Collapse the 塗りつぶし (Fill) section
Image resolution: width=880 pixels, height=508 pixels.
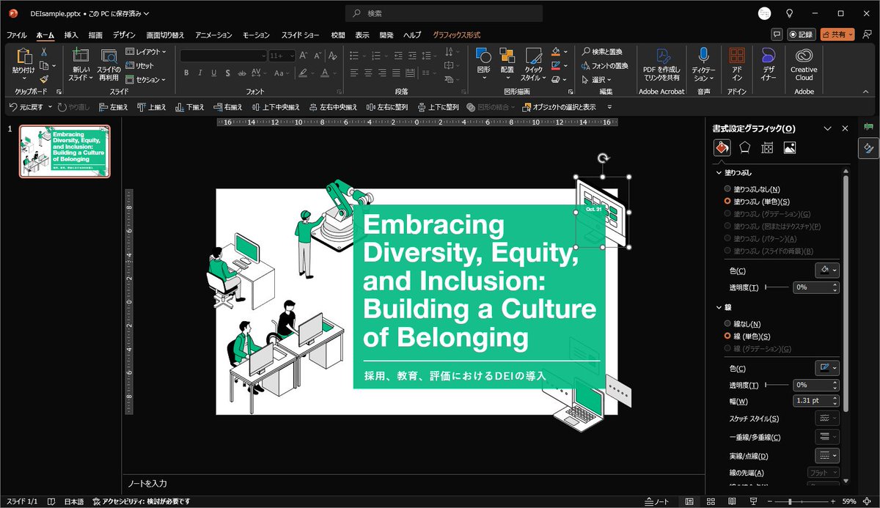(x=719, y=173)
